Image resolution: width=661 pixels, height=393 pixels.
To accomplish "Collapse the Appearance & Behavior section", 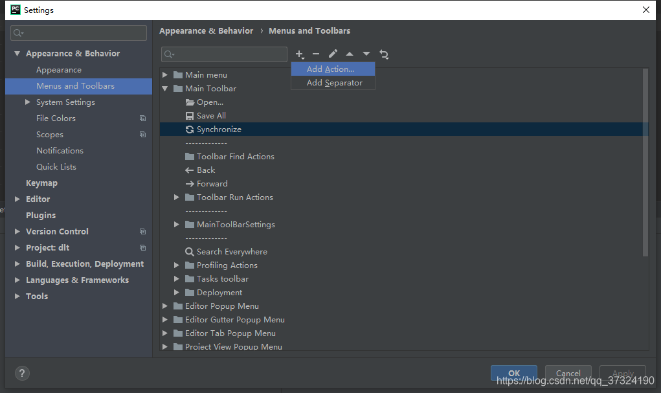I will pos(17,54).
